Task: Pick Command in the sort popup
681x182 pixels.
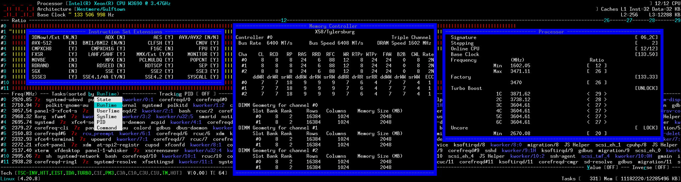Action: pos(108,128)
